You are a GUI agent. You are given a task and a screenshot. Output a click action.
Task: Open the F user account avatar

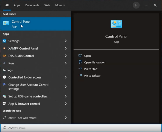(x=136, y=5)
